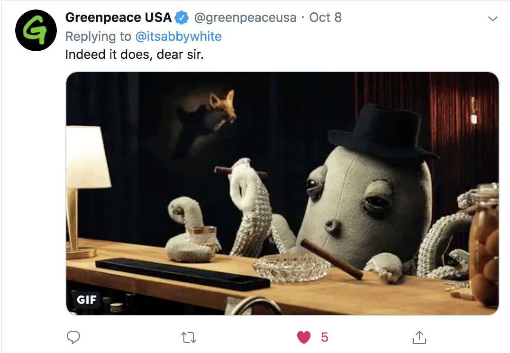The image size is (510, 353).
Task: Click the tweet text "Indeed it does, dear sir."
Action: pyautogui.click(x=134, y=55)
